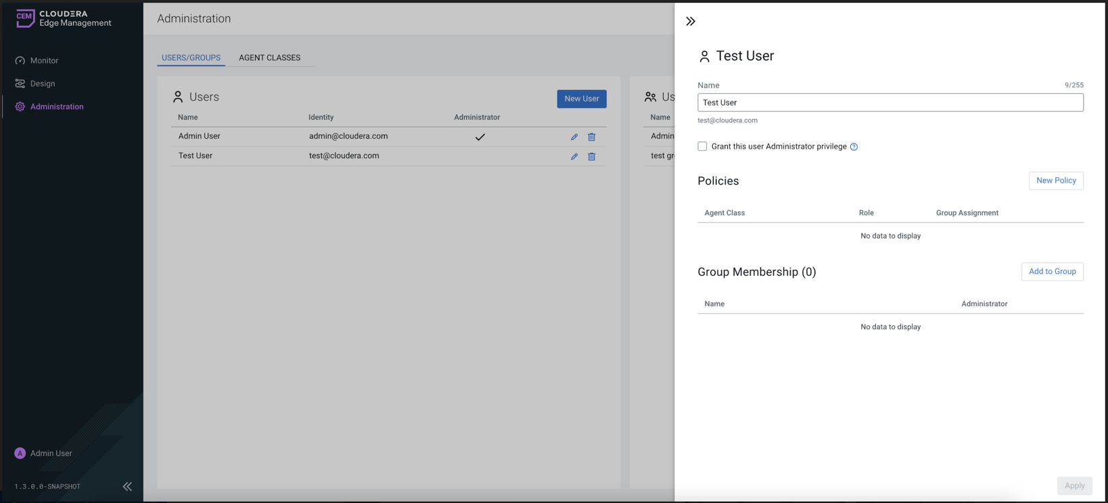The width and height of the screenshot is (1108, 503).
Task: Click the Name input field
Action: pos(890,103)
